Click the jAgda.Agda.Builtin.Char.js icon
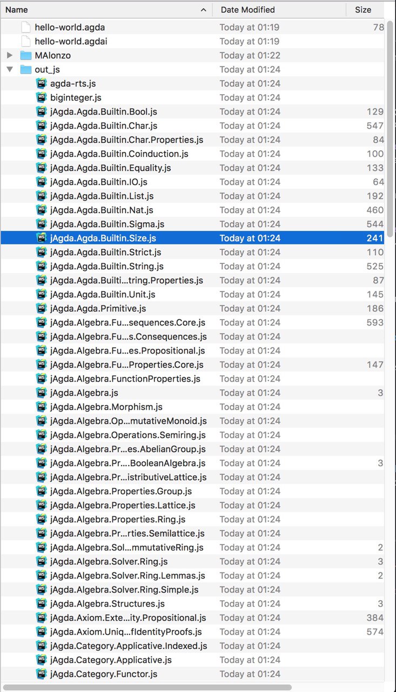 pos(41,125)
